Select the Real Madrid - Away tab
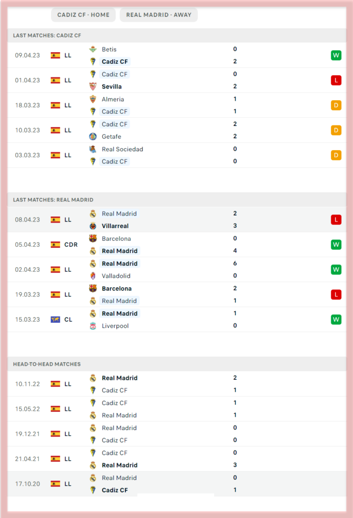Viewport: 353px width, 518px height. pyautogui.click(x=159, y=15)
